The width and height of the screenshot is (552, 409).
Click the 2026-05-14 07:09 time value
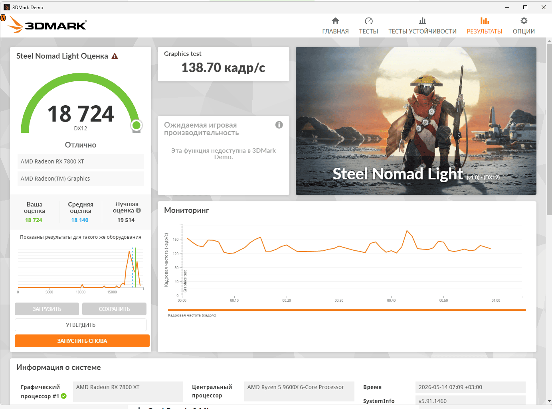[x=471, y=387]
